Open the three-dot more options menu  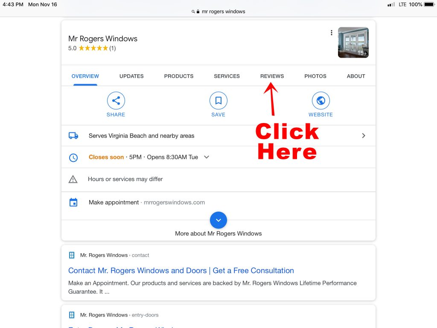pyautogui.click(x=331, y=32)
